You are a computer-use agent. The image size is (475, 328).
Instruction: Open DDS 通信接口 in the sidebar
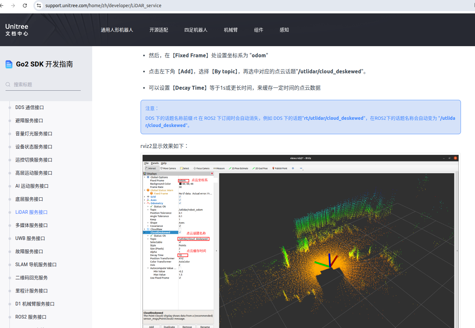pos(29,107)
